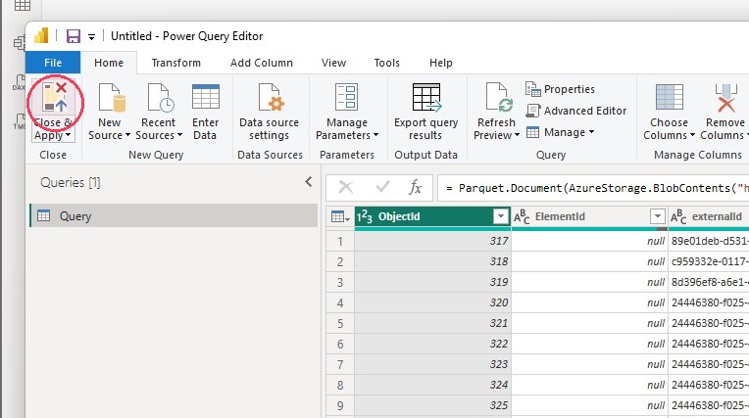Open the File menu
Screen dimensions: 749x418
click(53, 63)
